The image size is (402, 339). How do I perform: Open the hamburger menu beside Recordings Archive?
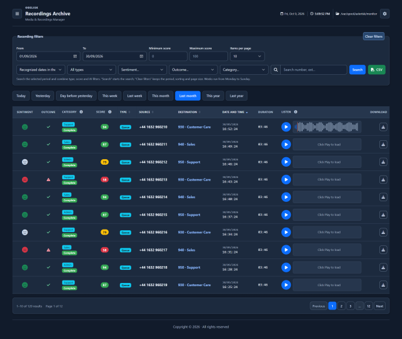[x=17, y=14]
